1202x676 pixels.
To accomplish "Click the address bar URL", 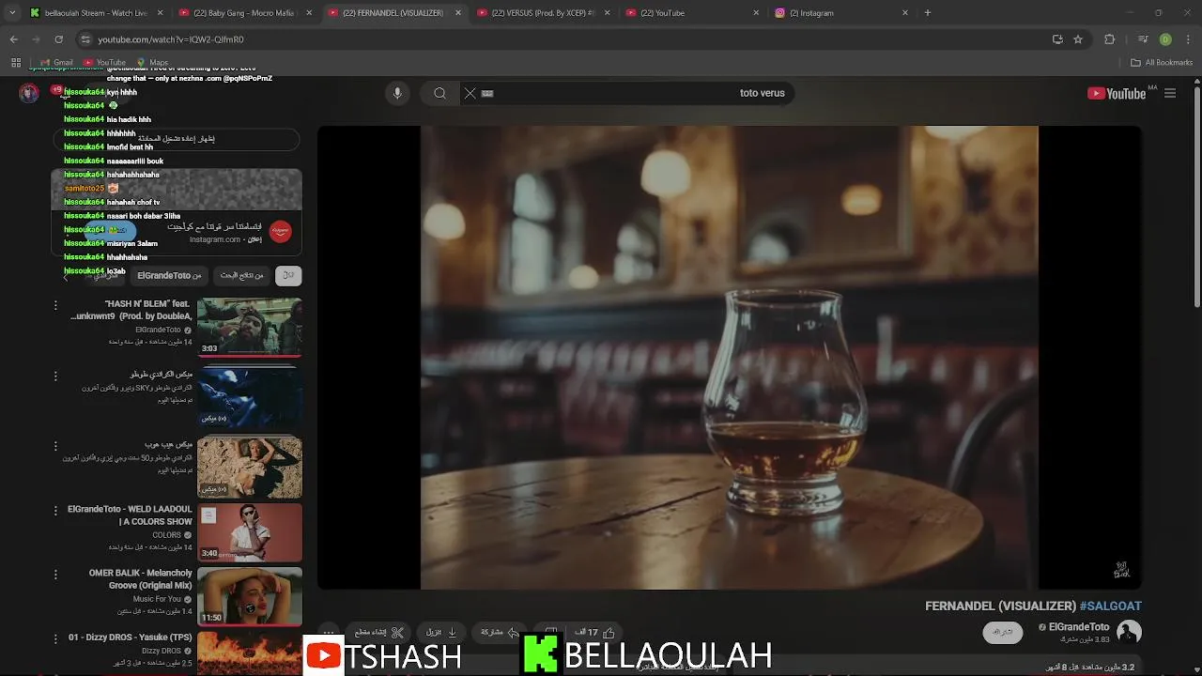I will click(170, 39).
